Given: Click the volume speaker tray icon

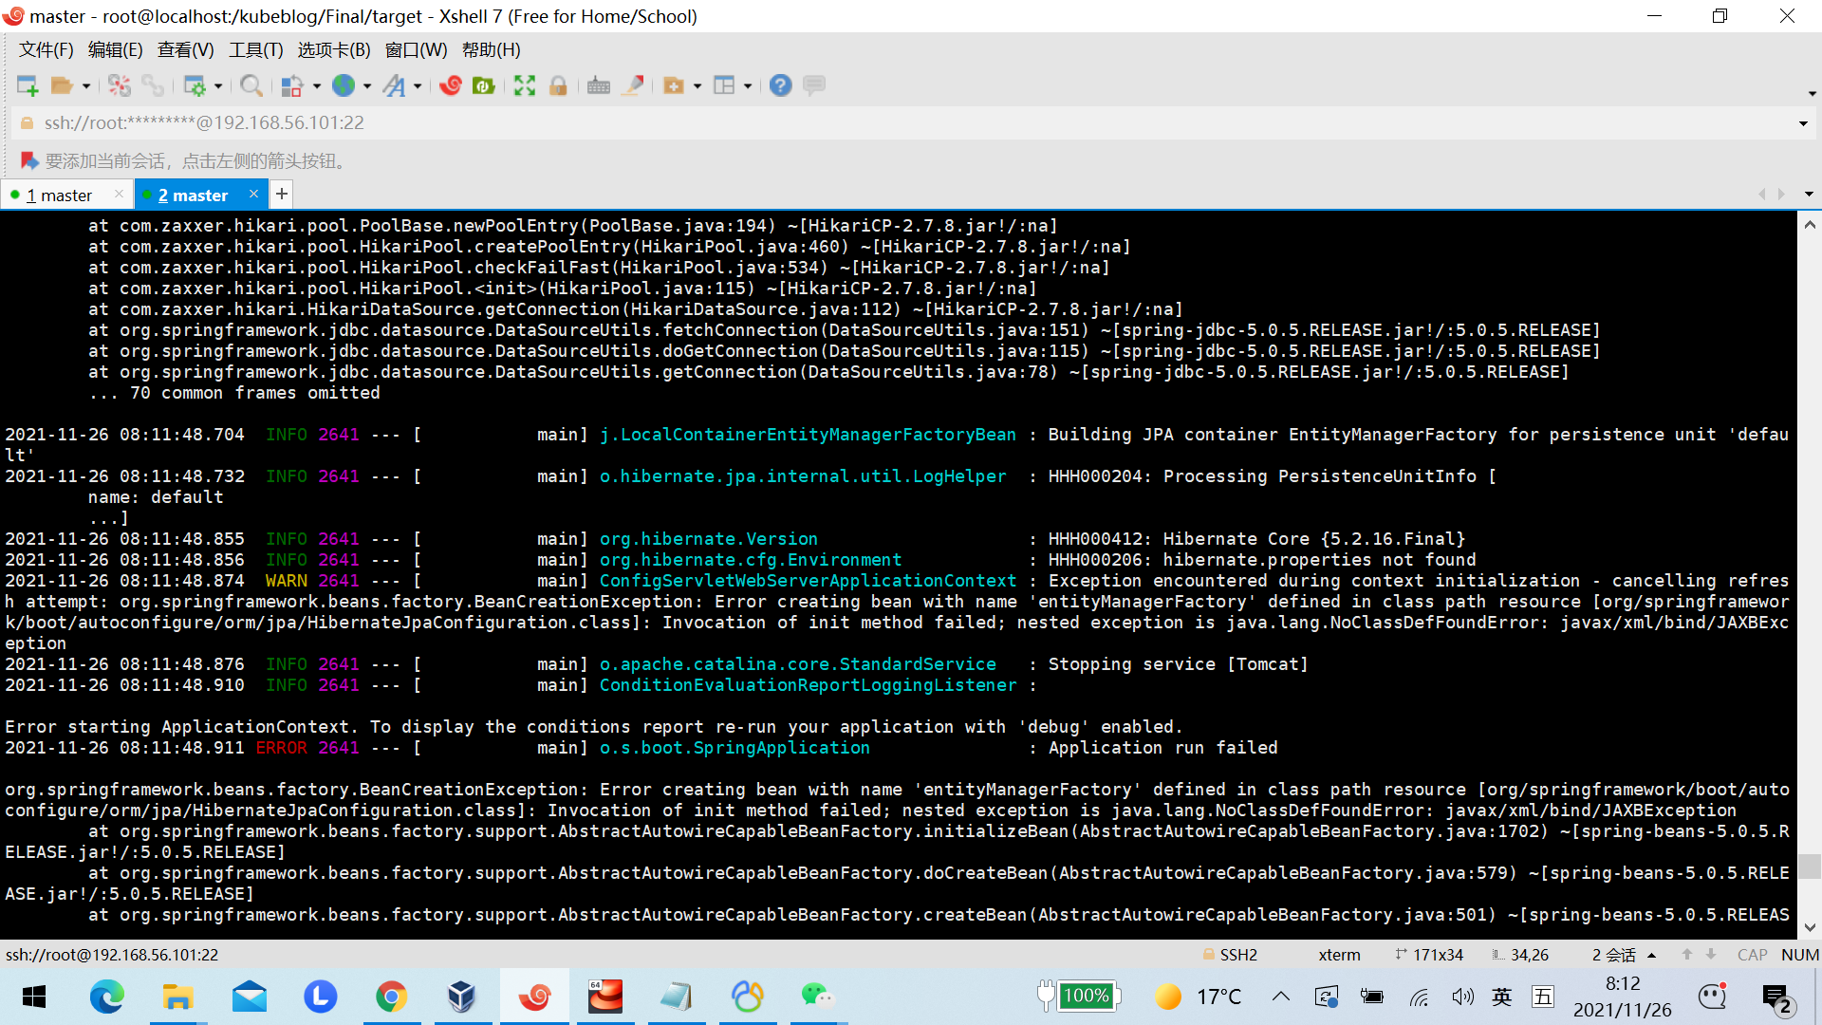Looking at the screenshot, I should pos(1462,997).
